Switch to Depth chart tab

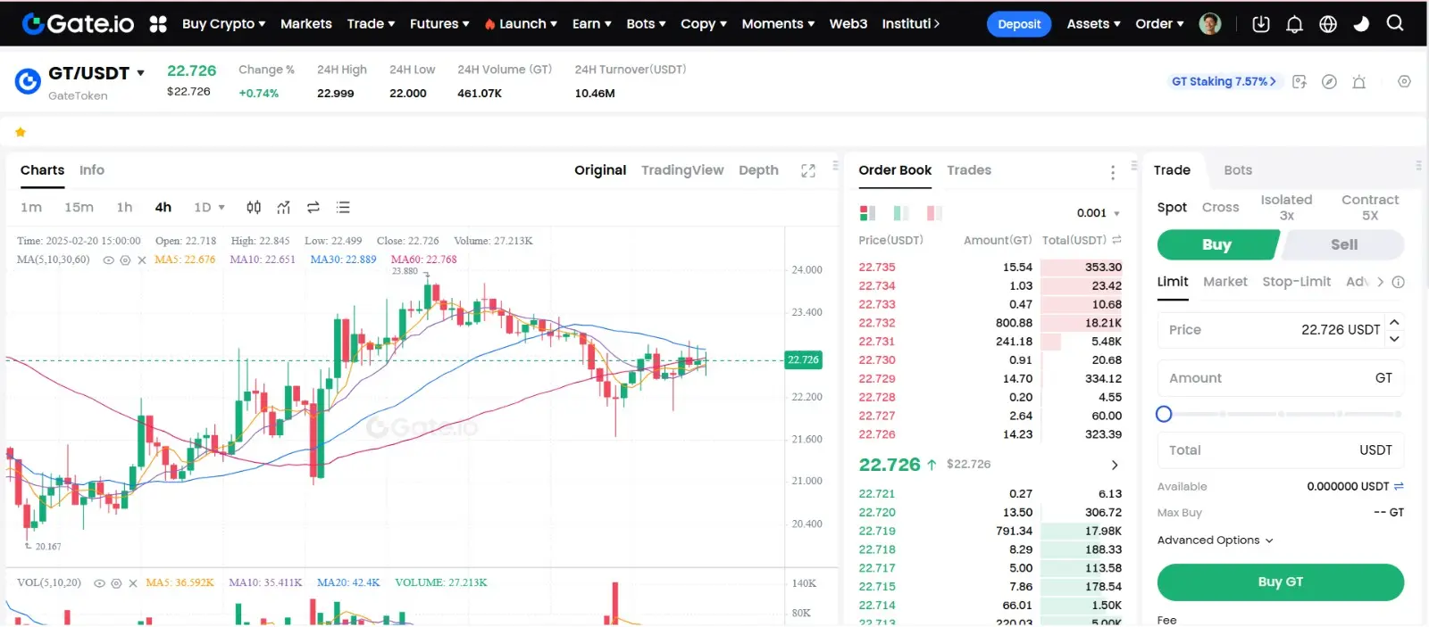[758, 170]
